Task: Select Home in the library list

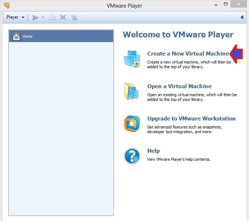Action: [x=61, y=36]
